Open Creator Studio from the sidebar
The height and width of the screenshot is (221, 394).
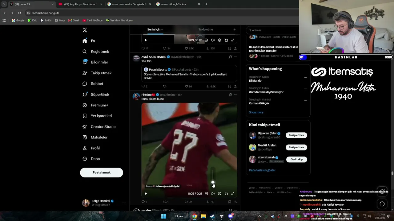(99, 127)
